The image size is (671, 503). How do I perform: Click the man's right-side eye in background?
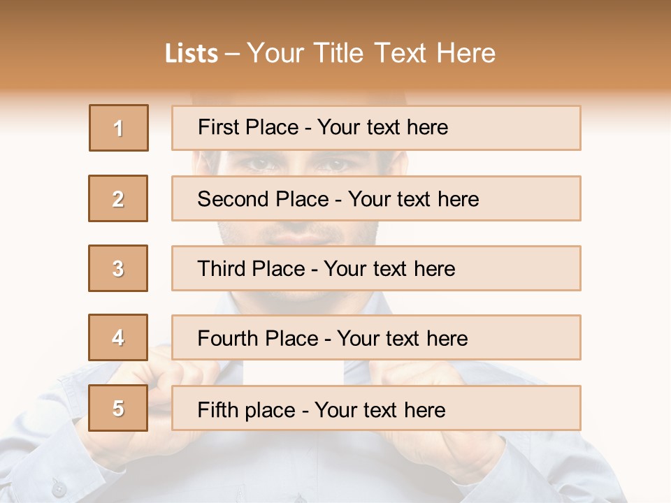(x=335, y=164)
